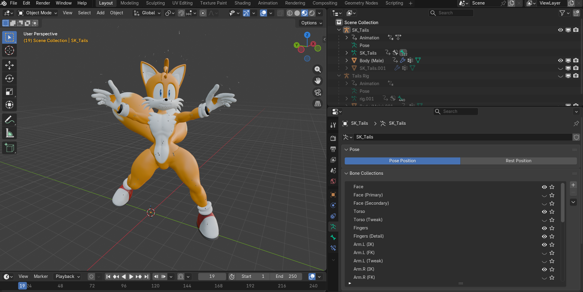Open the Physics properties tab
The image size is (583, 292).
point(333,205)
